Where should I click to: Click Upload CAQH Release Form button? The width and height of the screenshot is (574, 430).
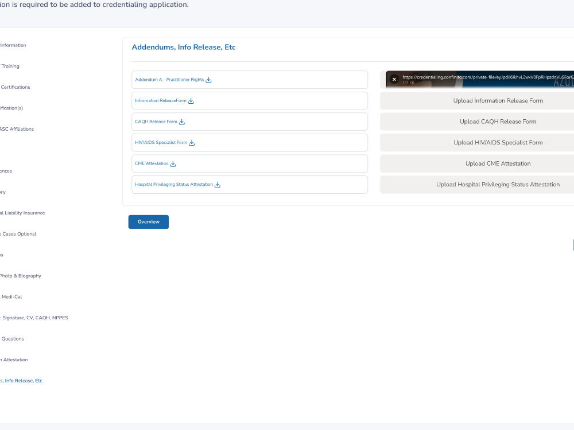(x=477, y=122)
